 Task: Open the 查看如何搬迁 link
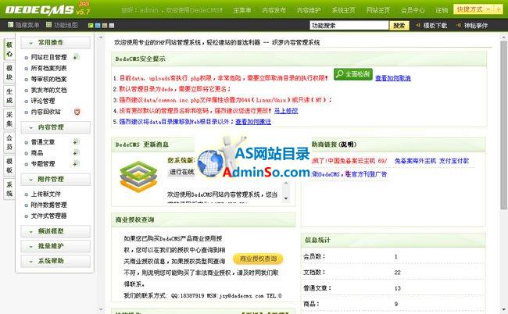[253, 122]
